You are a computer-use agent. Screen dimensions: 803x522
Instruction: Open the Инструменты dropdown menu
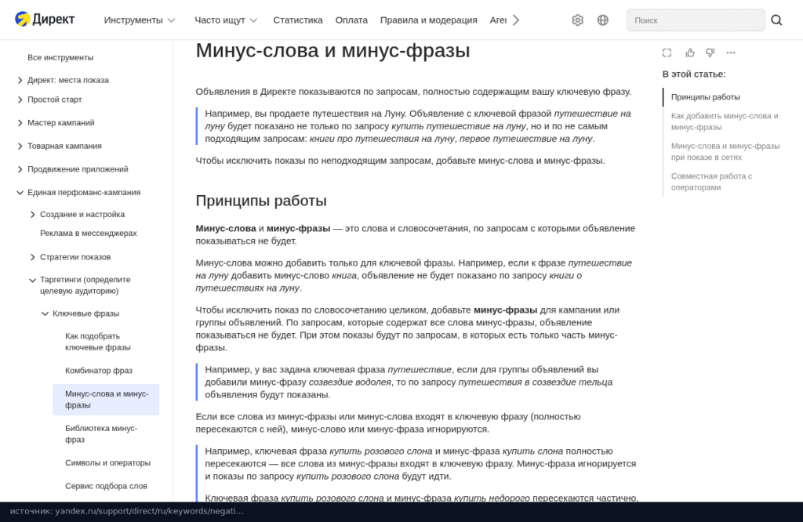click(x=140, y=20)
